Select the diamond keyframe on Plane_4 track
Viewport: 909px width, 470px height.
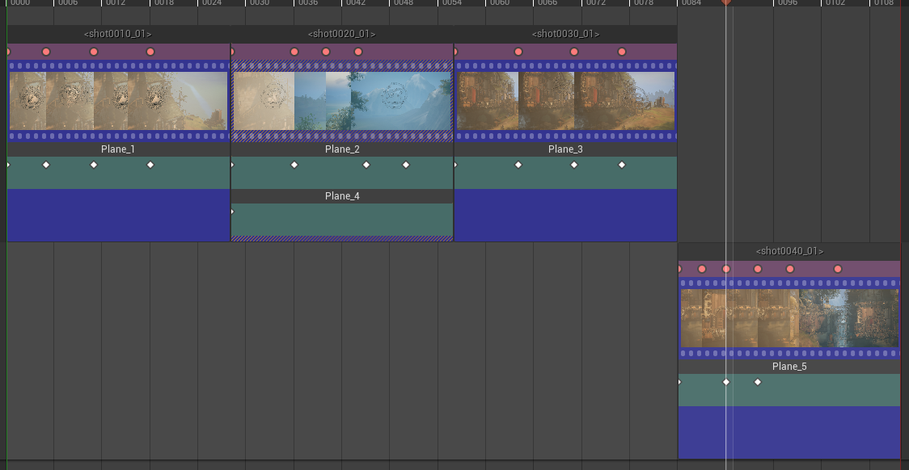tap(234, 211)
